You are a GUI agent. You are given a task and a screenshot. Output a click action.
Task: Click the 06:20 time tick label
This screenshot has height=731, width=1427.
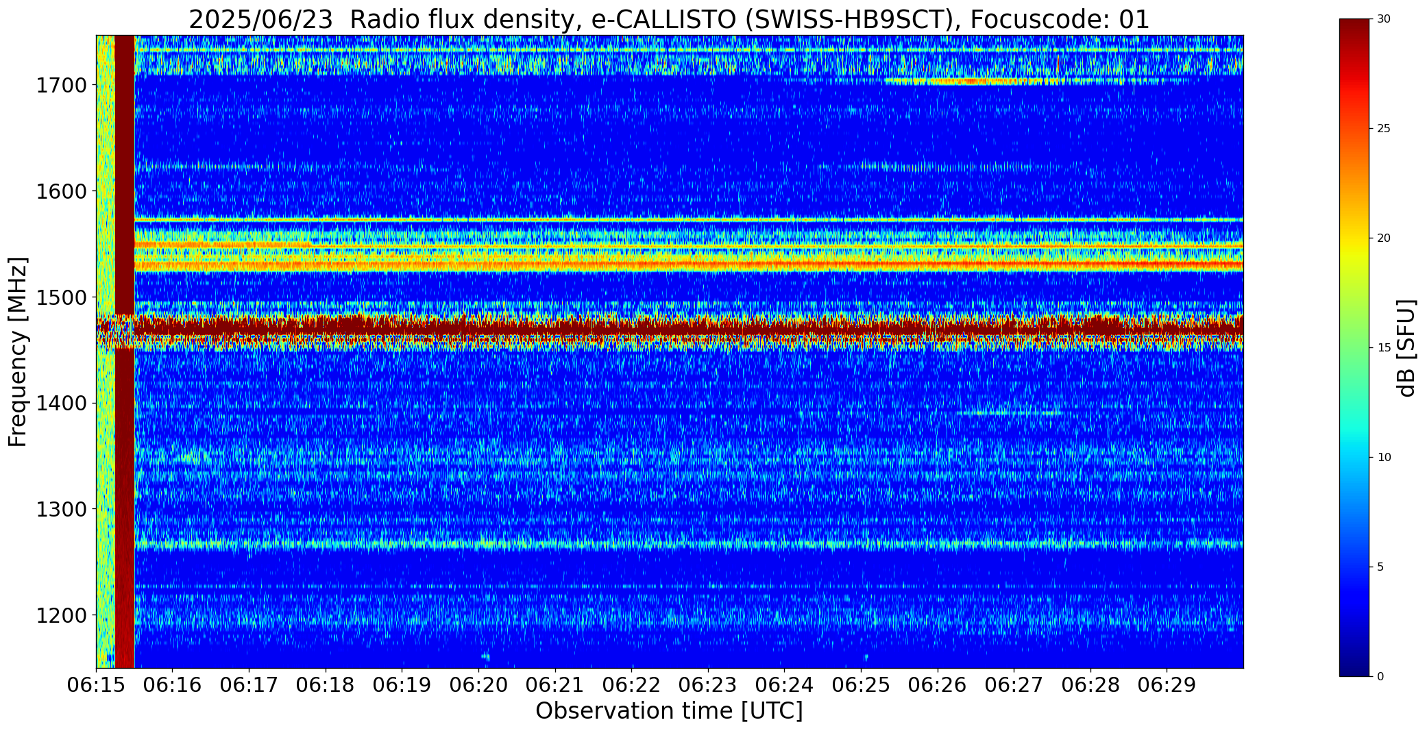[x=478, y=685]
